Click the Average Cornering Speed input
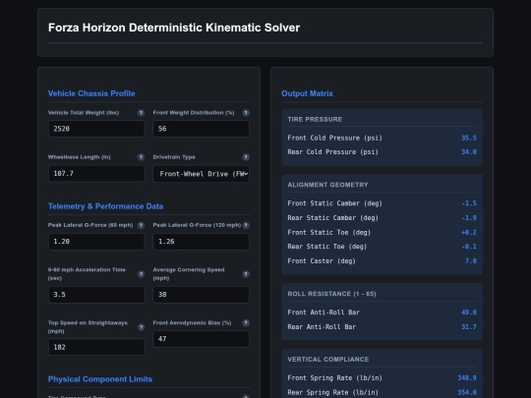 coord(202,295)
